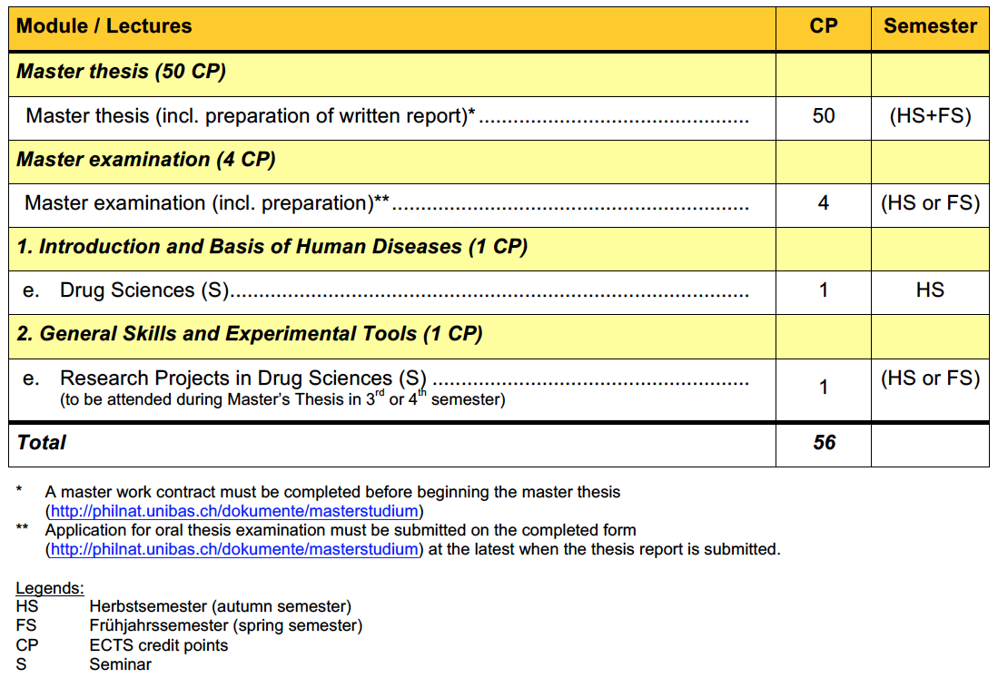Select the 'CP' column header
The height and width of the screenshot is (678, 998).
click(823, 26)
